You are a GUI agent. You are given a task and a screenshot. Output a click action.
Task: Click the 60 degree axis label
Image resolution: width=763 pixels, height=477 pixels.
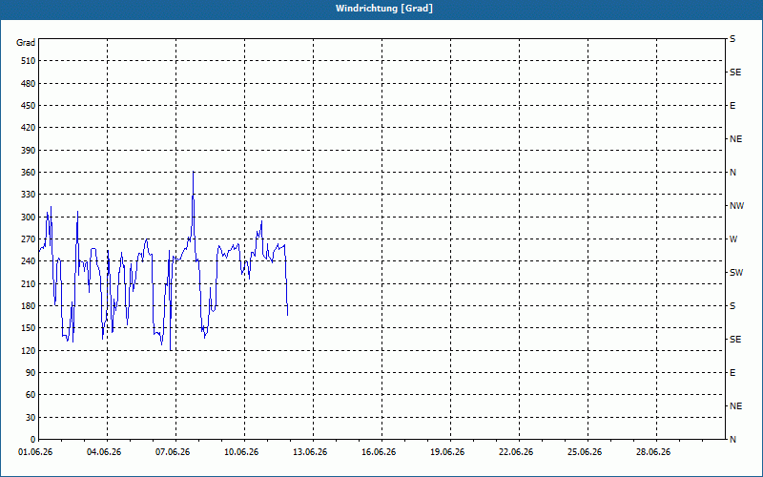pyautogui.click(x=31, y=395)
